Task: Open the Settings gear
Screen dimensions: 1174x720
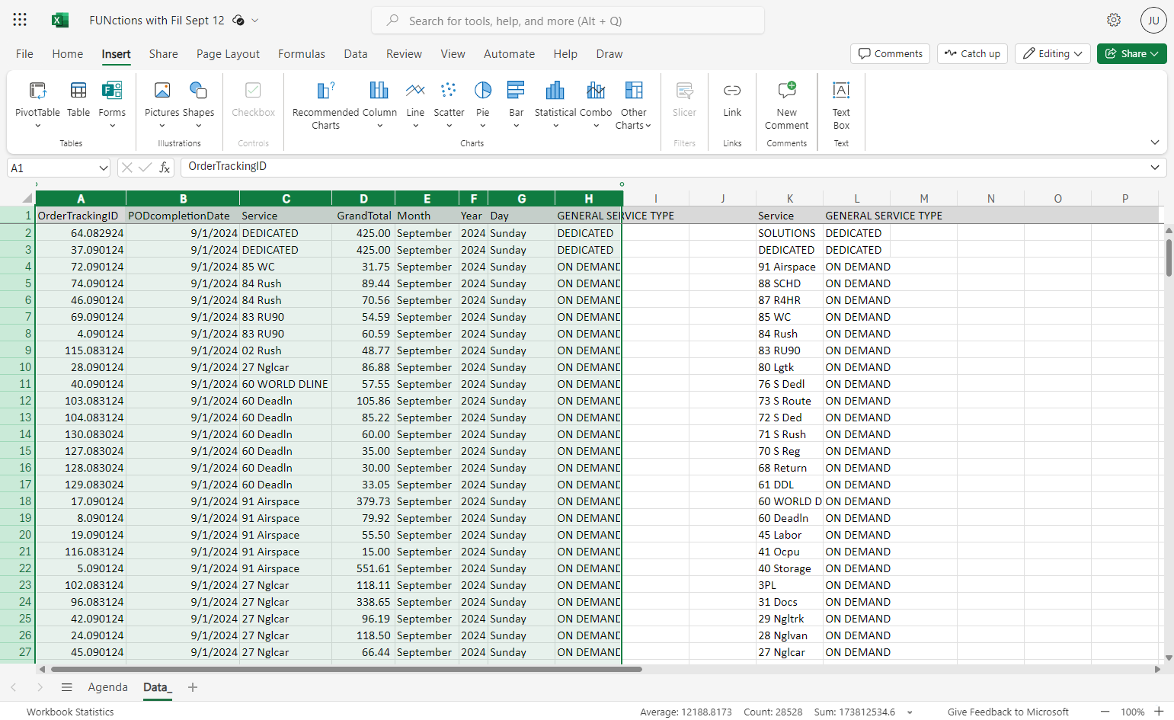Action: click(1114, 21)
